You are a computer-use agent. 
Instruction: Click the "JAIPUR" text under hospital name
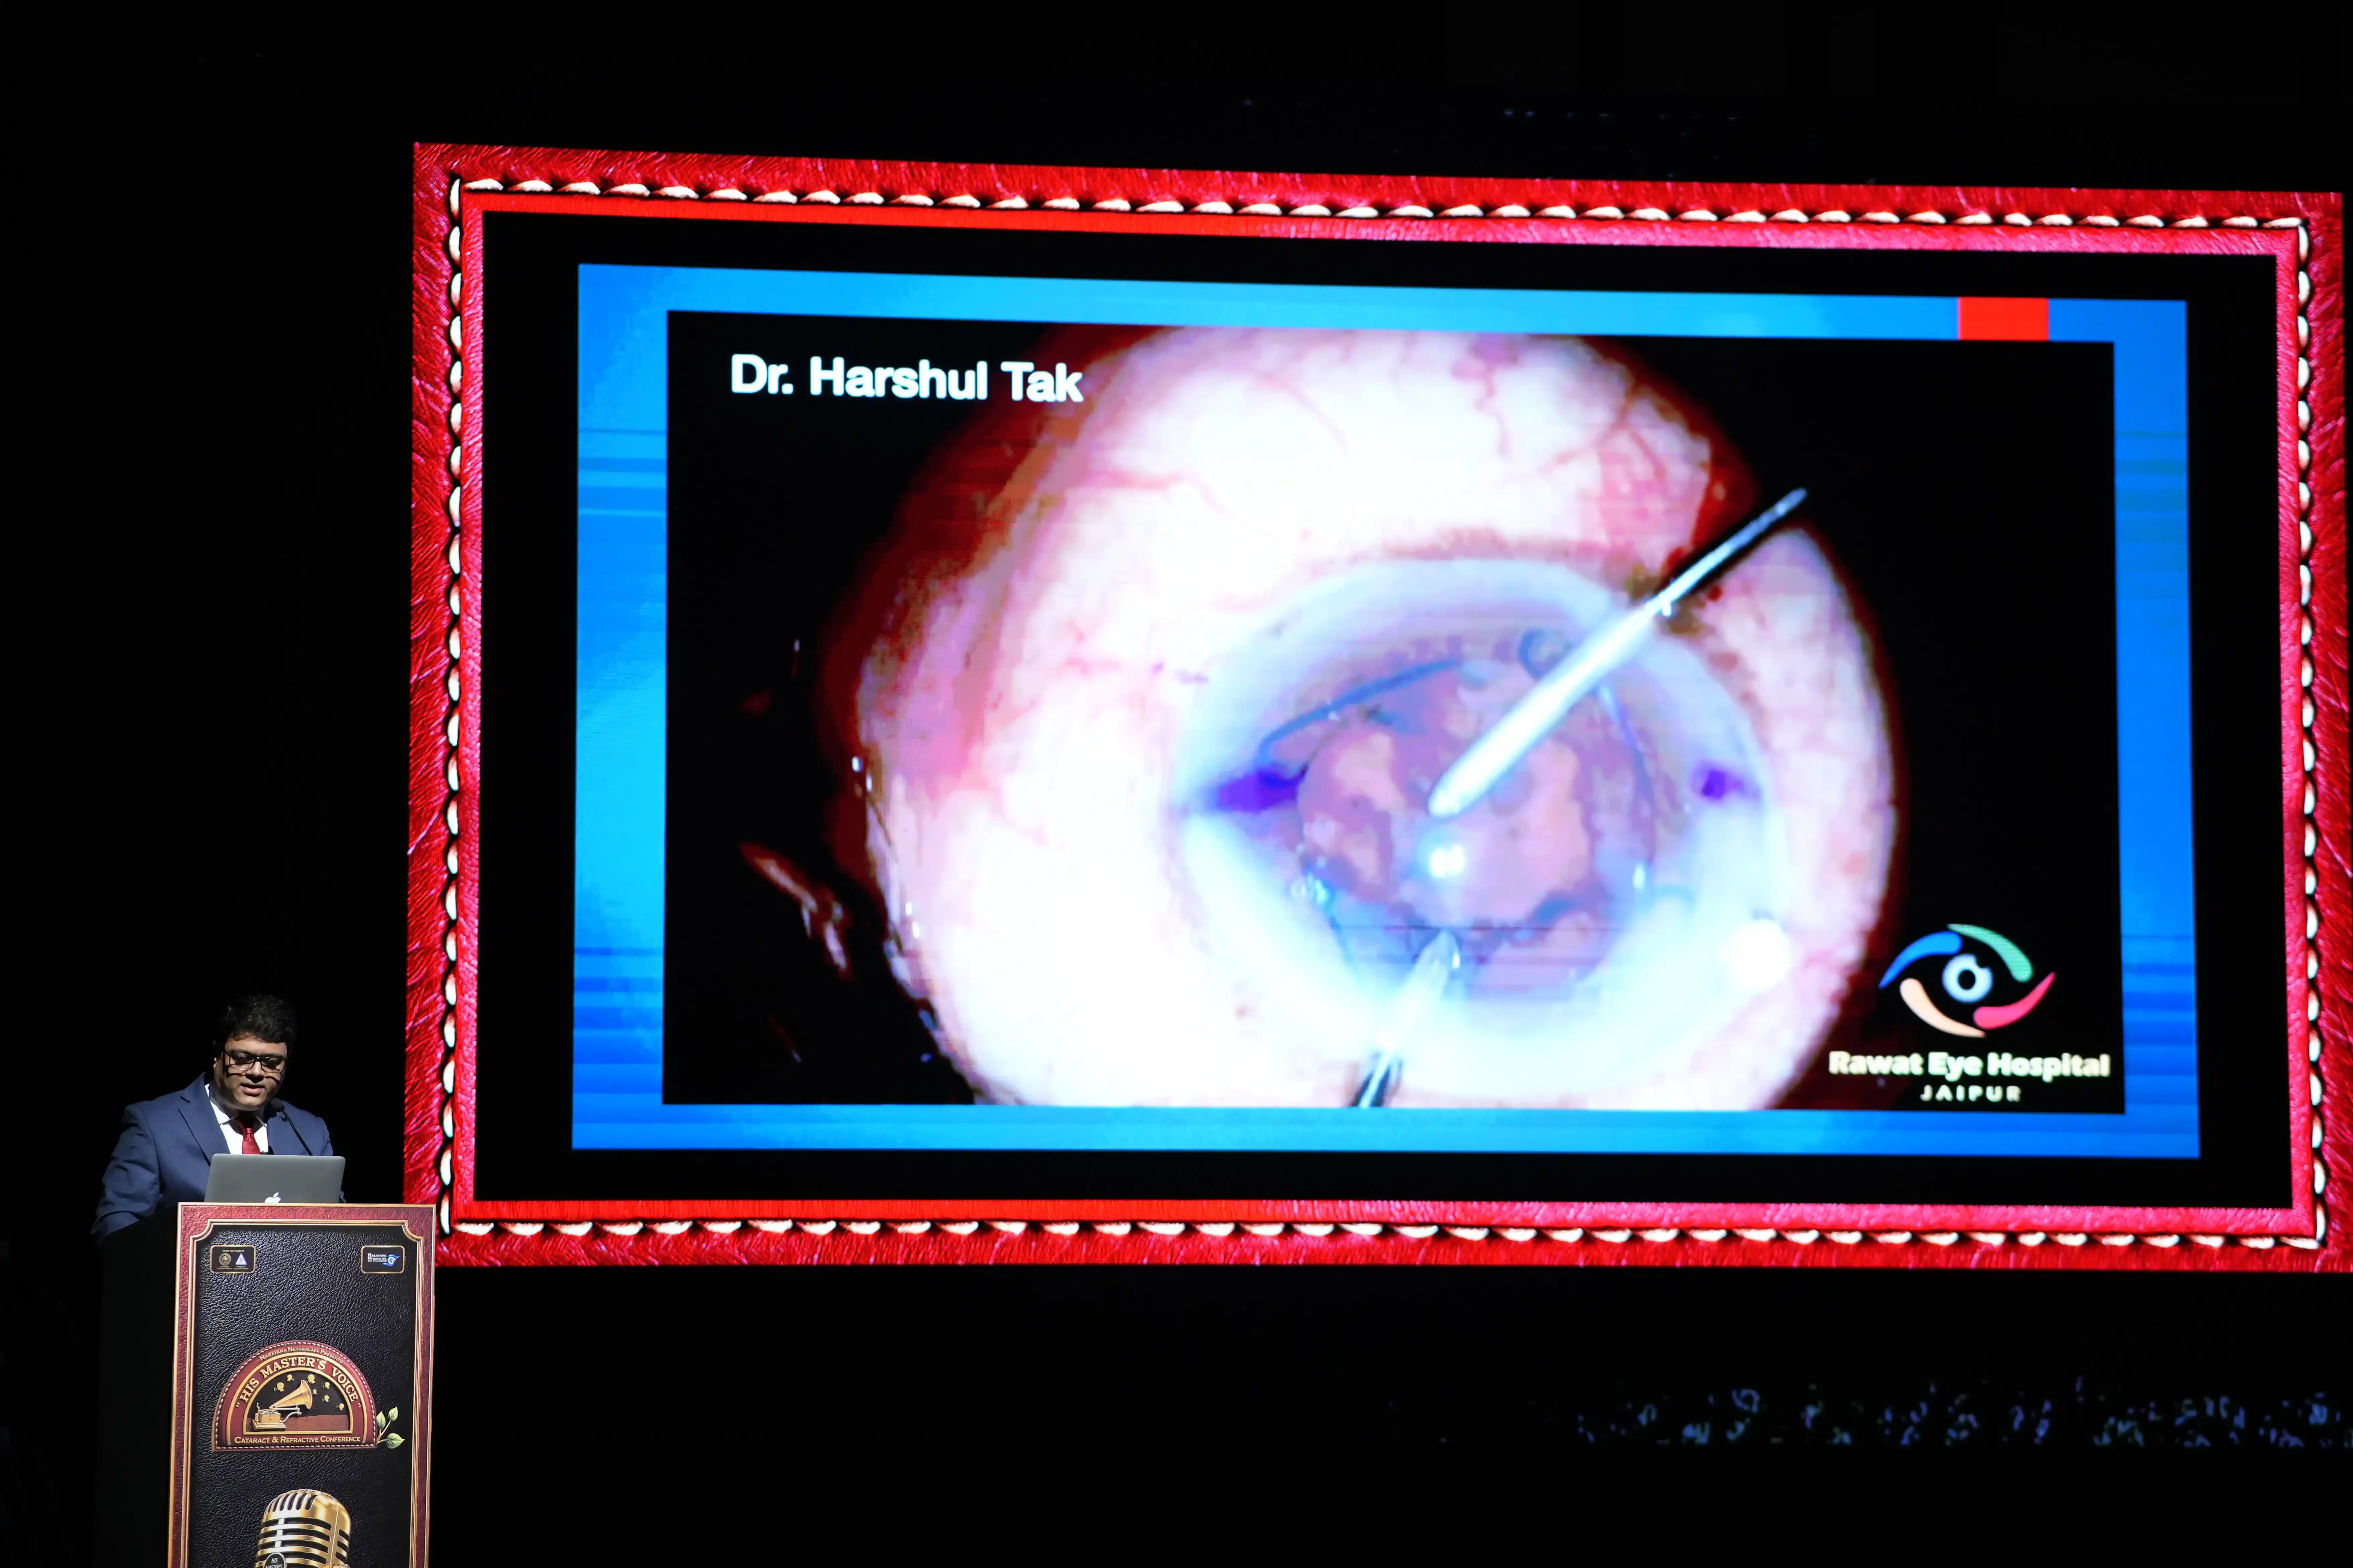click(1970, 1093)
